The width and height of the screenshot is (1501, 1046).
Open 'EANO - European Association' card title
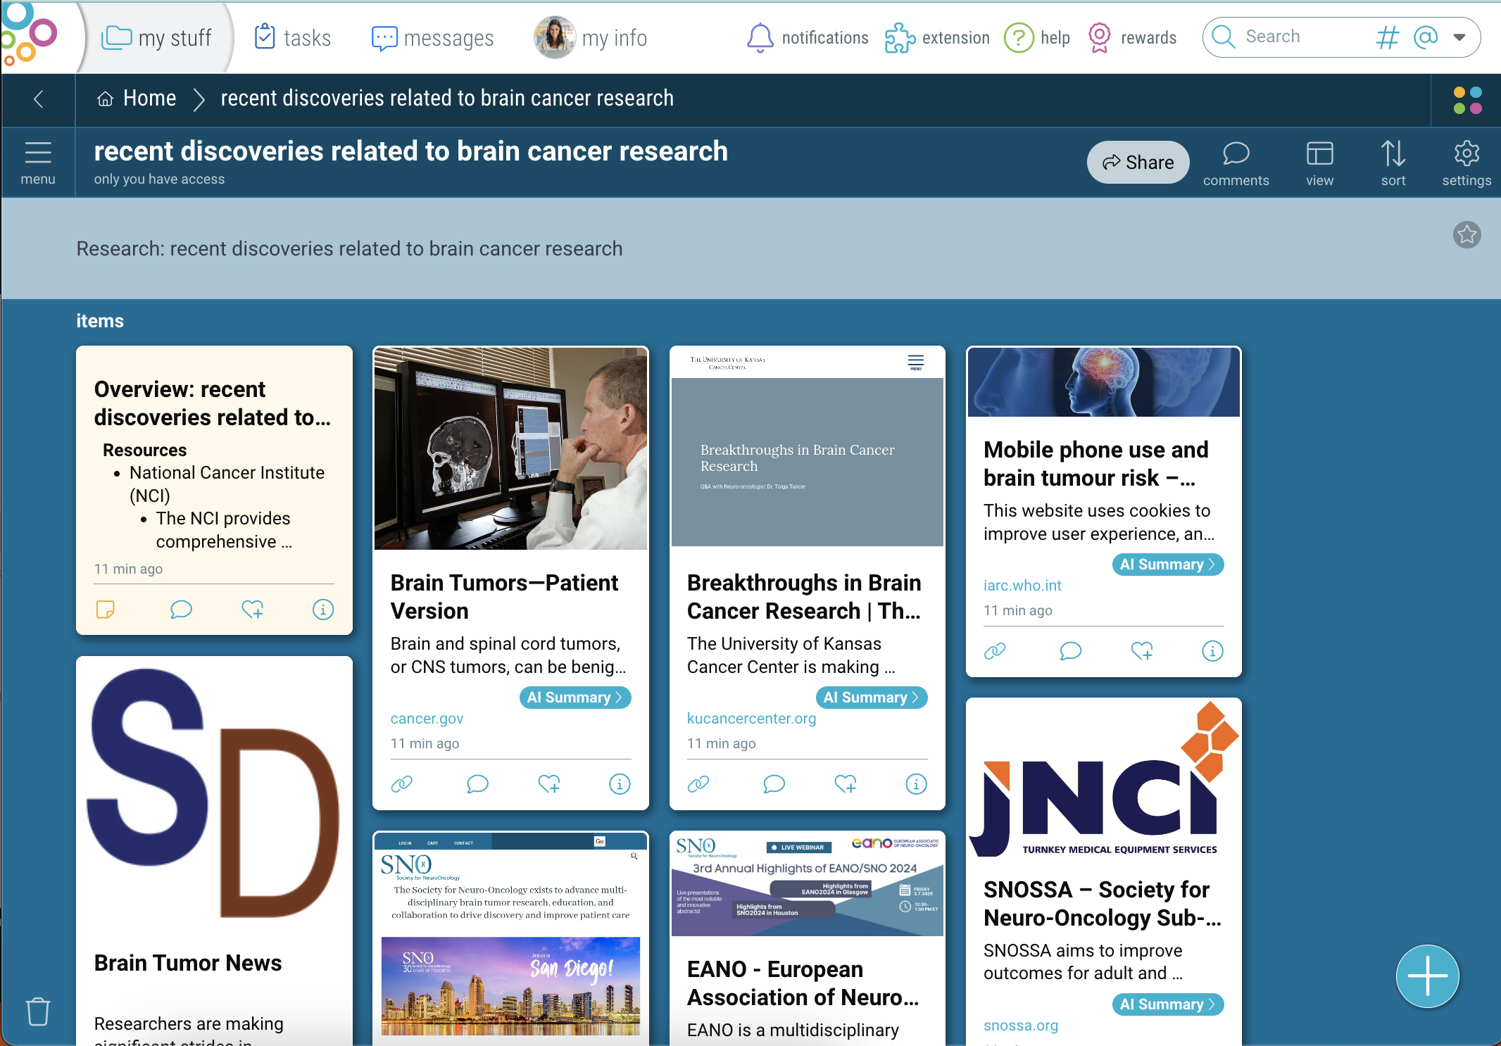[803, 983]
